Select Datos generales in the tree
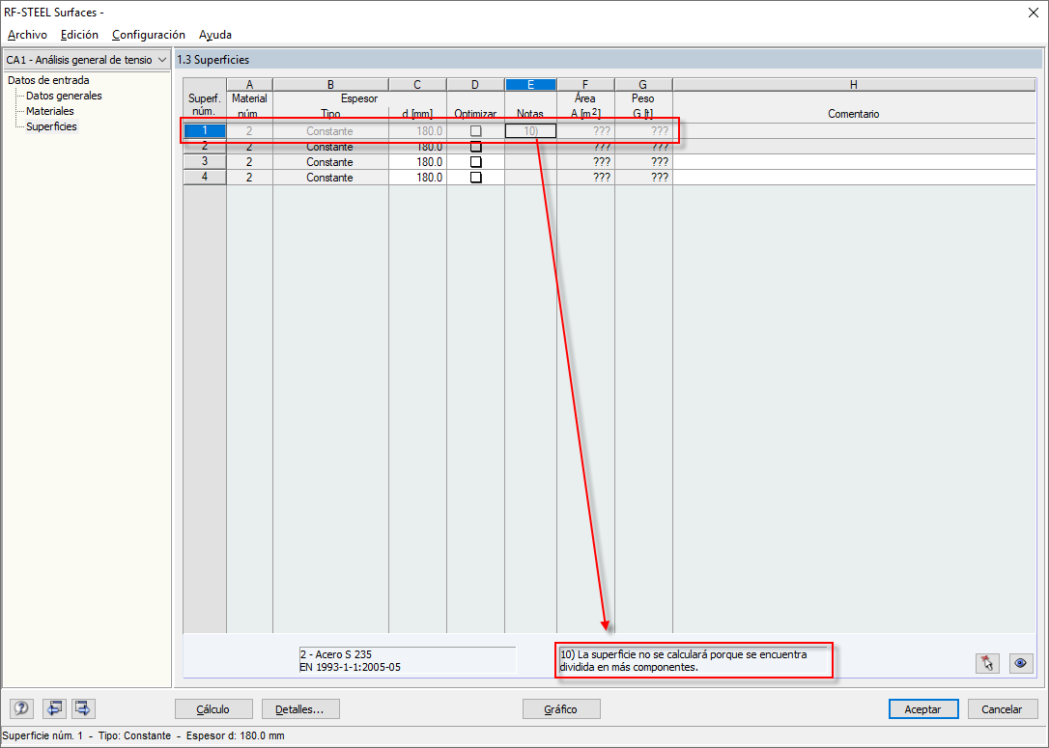1049x748 pixels. (x=64, y=96)
